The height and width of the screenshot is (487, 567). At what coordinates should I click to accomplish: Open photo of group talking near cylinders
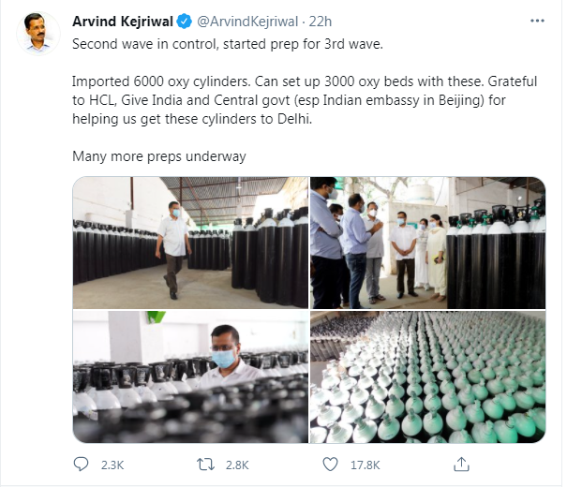click(427, 240)
